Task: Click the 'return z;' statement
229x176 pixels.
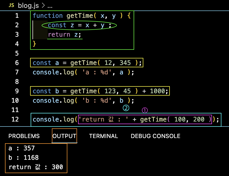Action: pos(64,35)
